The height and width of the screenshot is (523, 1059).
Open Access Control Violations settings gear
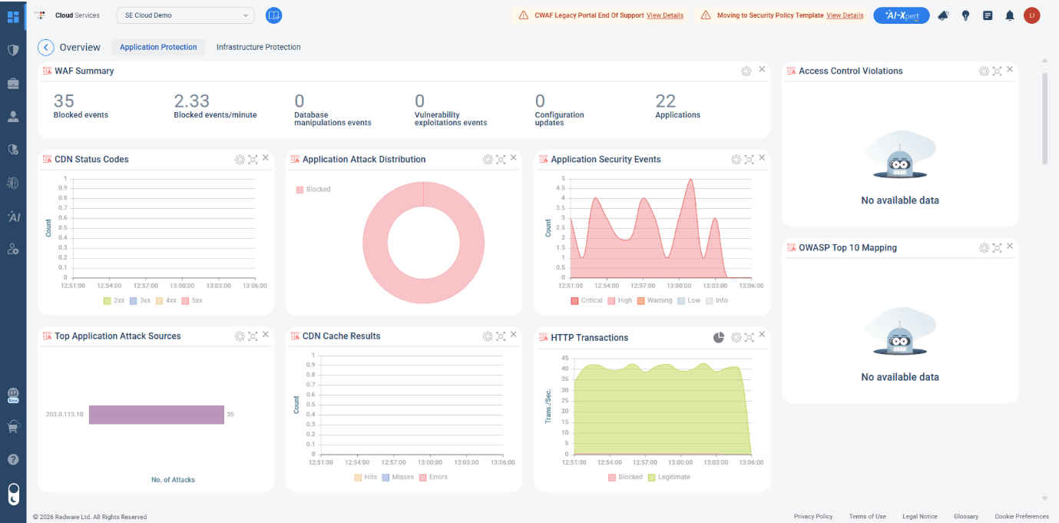pos(984,71)
